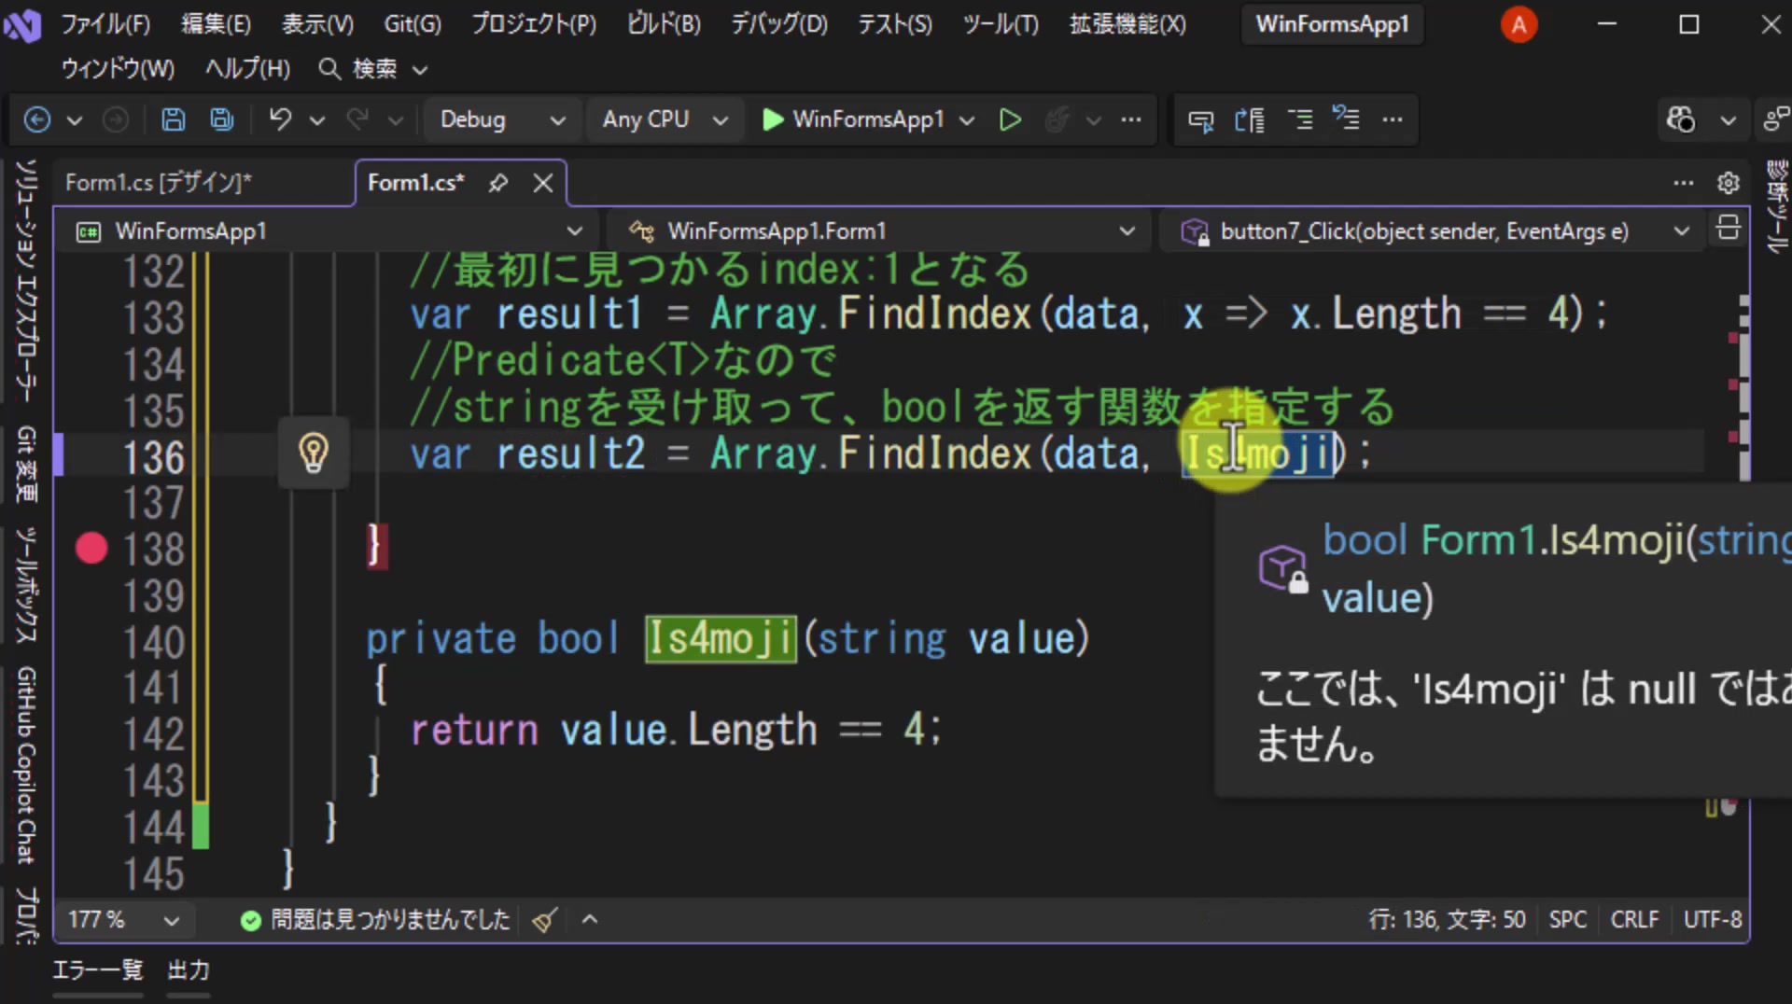Image resolution: width=1792 pixels, height=1004 pixels.
Task: Click the CRLF line ending indicator
Action: pyautogui.click(x=1634, y=920)
